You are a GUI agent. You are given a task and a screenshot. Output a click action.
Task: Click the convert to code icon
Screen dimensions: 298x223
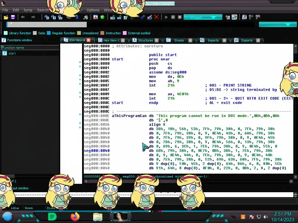click(x=113, y=17)
